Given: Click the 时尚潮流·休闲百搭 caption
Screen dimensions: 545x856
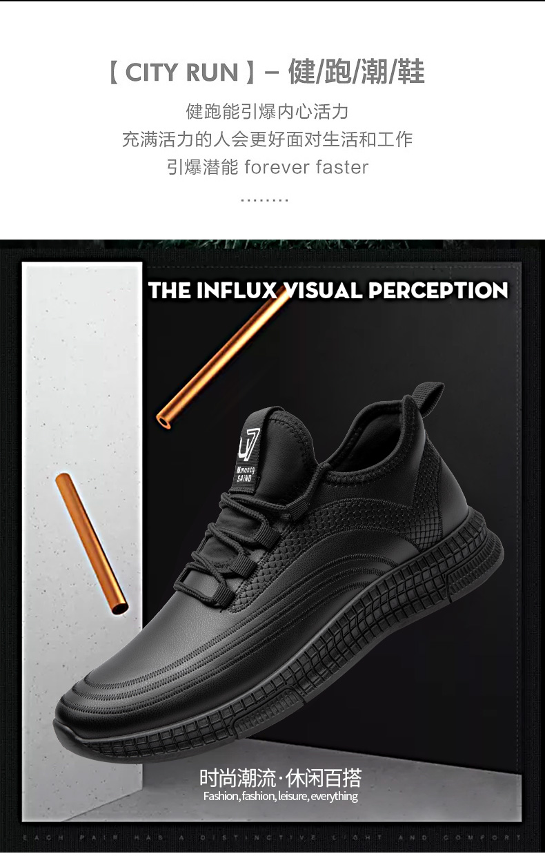Looking at the screenshot, I should click(x=280, y=778).
